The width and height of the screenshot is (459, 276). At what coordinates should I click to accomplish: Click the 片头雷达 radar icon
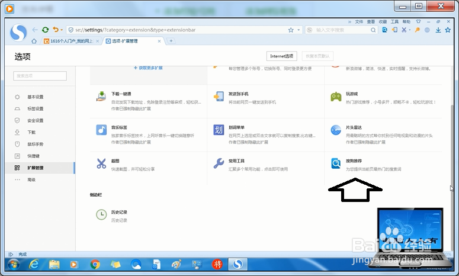pyautogui.click(x=336, y=130)
